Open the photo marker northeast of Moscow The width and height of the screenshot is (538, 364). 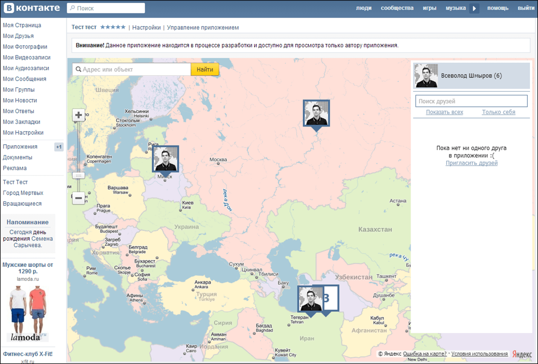(316, 113)
